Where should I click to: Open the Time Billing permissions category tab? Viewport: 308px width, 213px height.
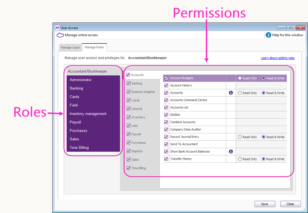tap(139, 168)
